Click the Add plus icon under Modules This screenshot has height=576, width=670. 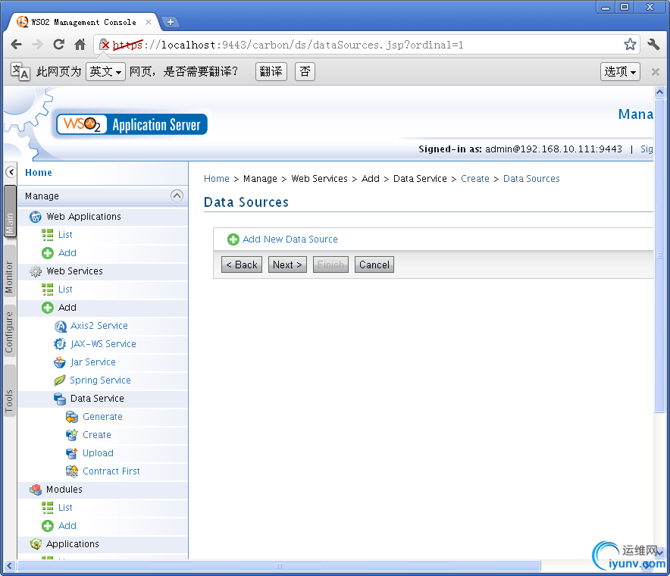(48, 526)
